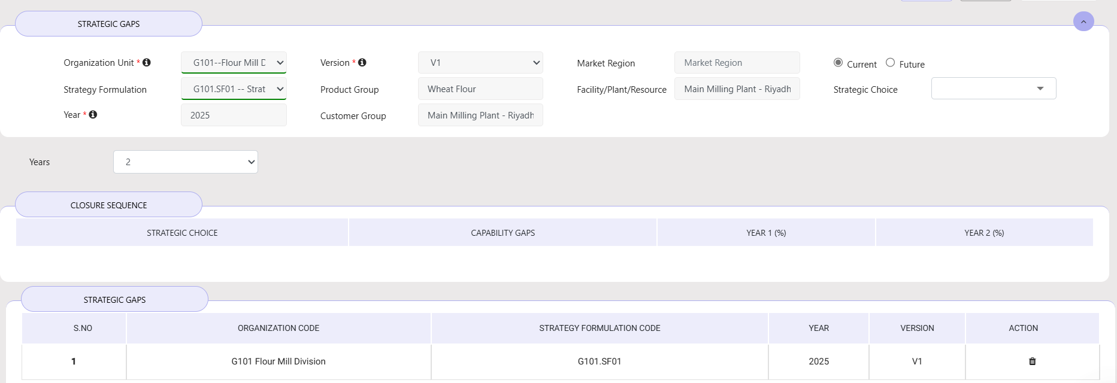
Task: Delete the G101 Flour Mill Division row
Action: tap(1032, 361)
